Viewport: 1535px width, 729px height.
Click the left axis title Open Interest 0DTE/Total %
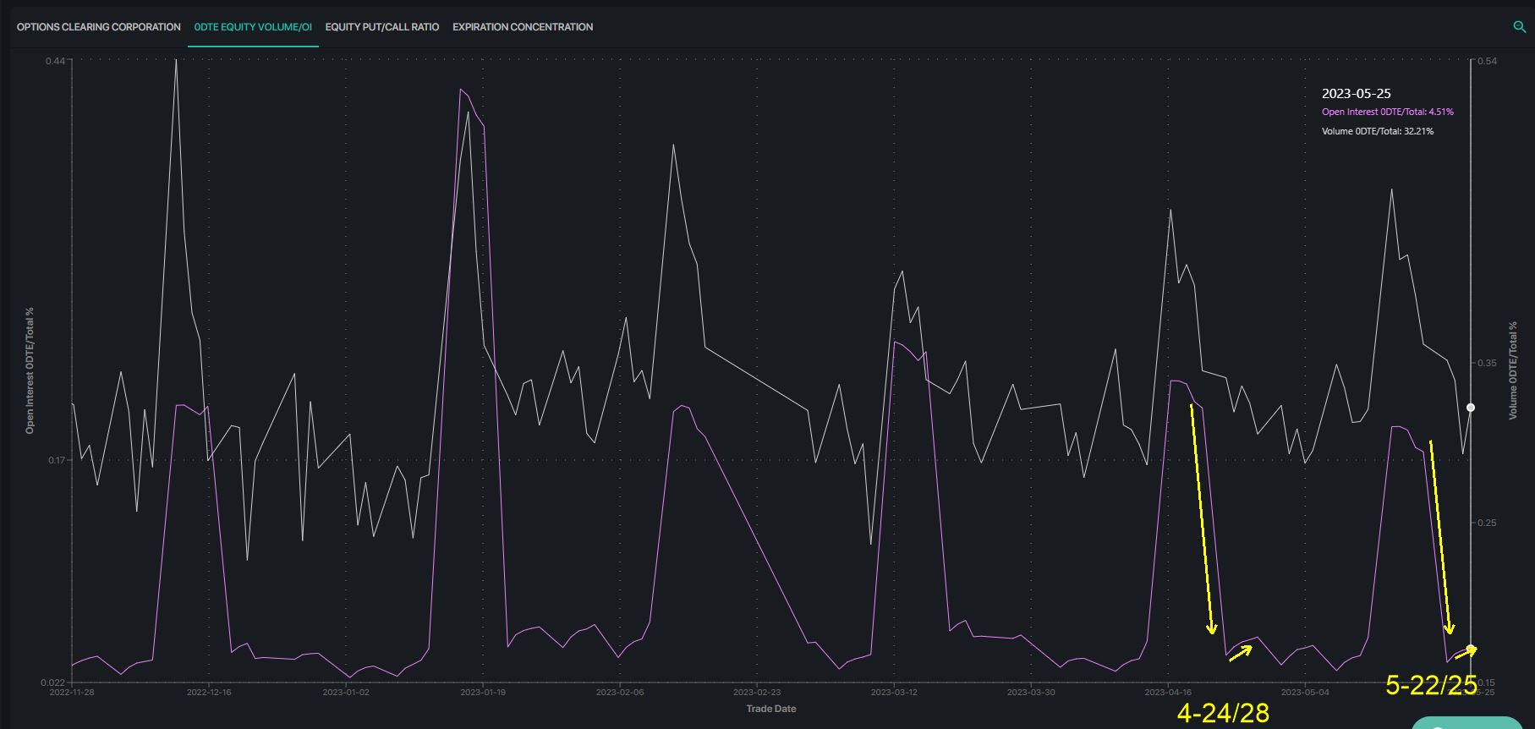click(30, 371)
